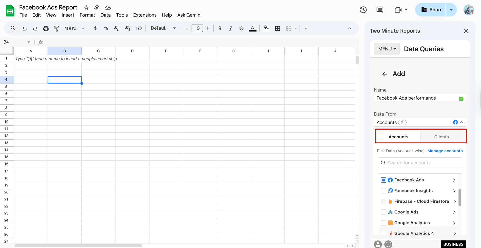Image resolution: width=481 pixels, height=248 pixels.
Task: Click the Manage accounts link
Action: point(445,151)
